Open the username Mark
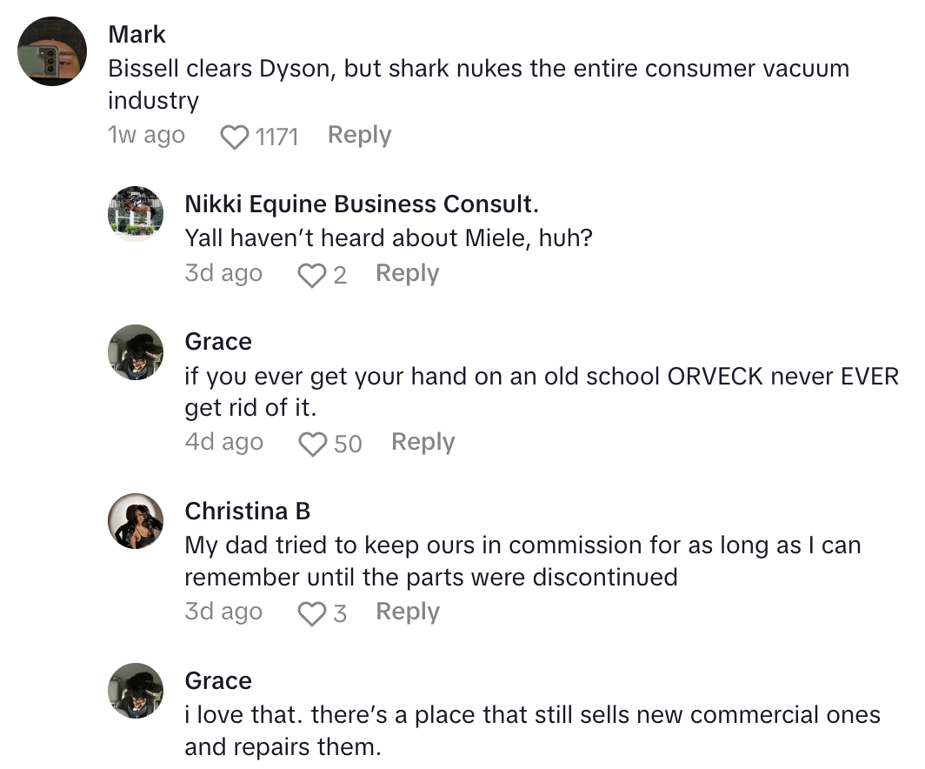The height and width of the screenshot is (769, 925). pyautogui.click(x=136, y=35)
